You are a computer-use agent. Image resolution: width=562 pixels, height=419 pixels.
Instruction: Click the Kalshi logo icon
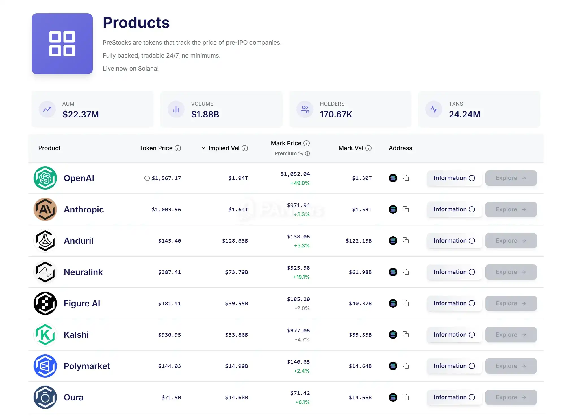pos(45,335)
